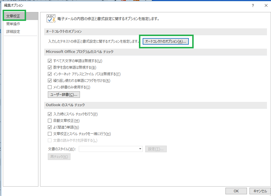
Task: Disable 繰り返し使われる単語にフラグを付ける
Action: point(50,80)
